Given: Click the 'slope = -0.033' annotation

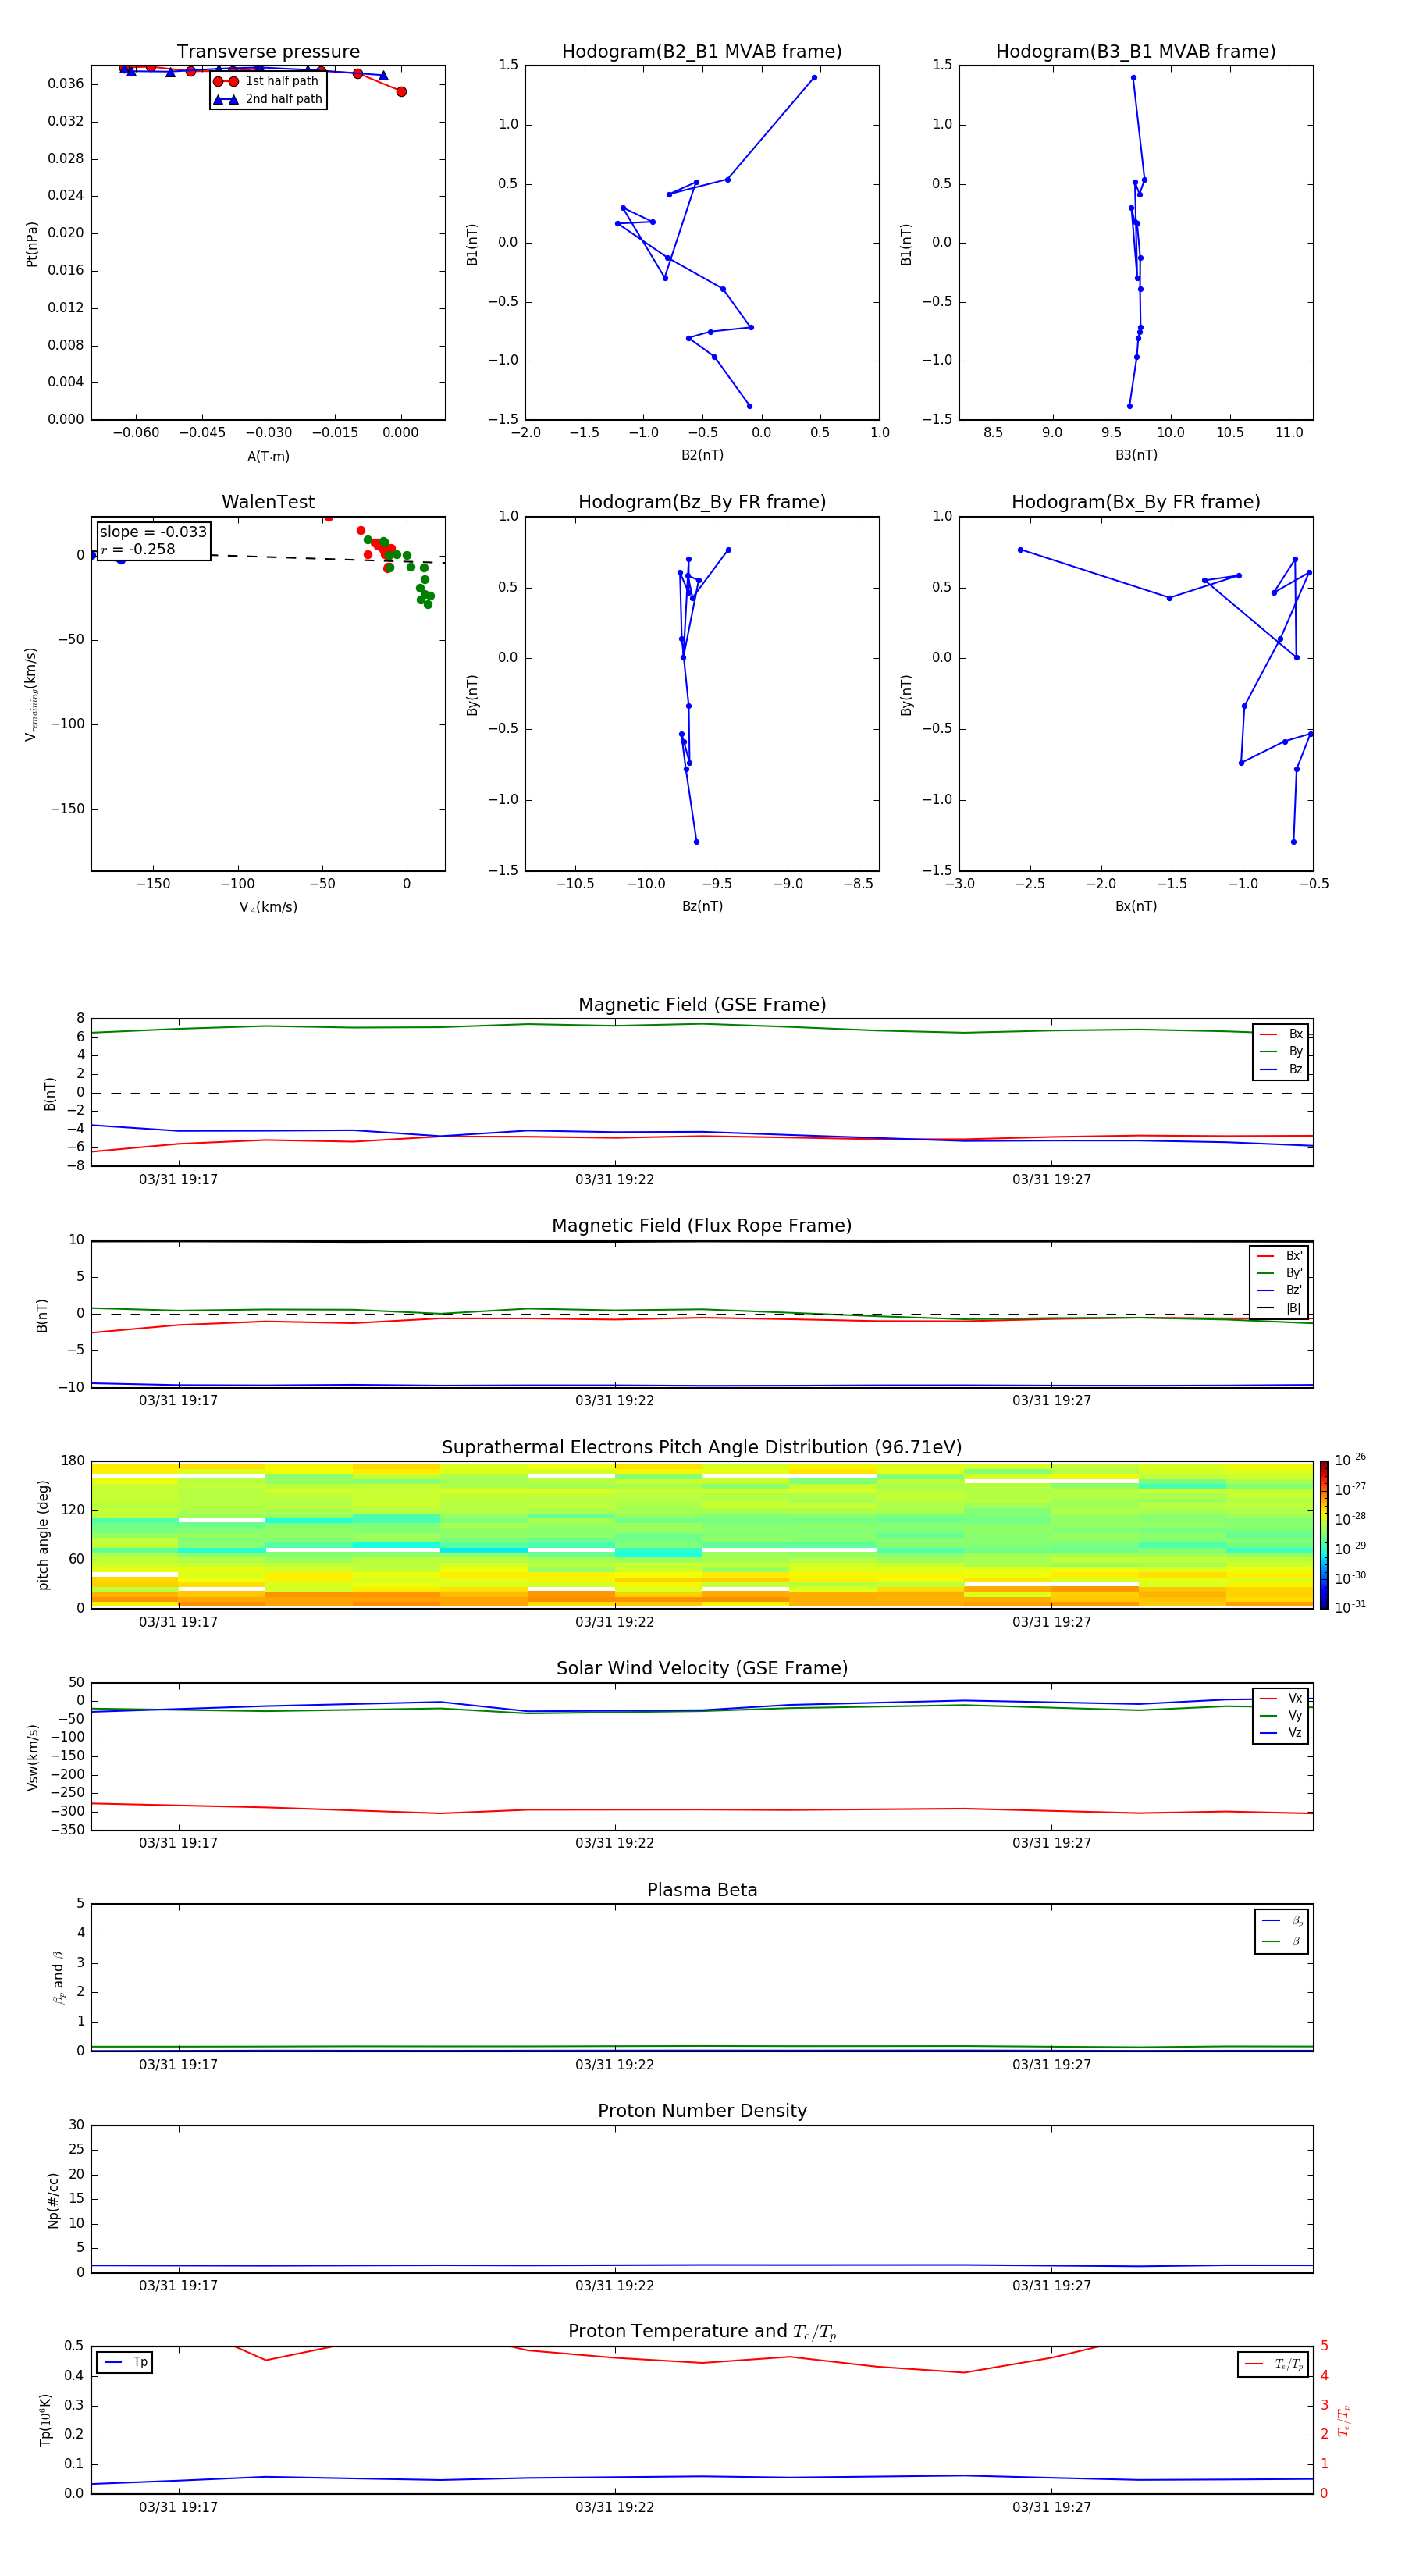Looking at the screenshot, I should pyautogui.click(x=153, y=532).
